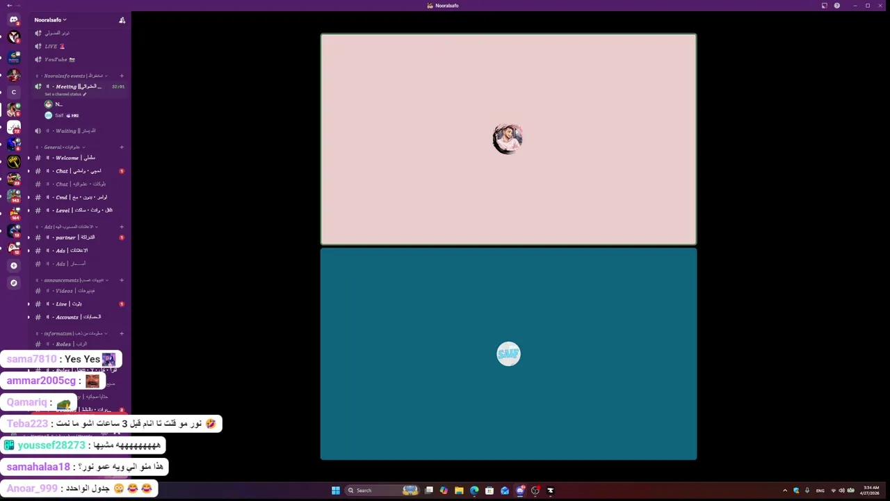Expand threads arrow beside Welcome channel
The height and width of the screenshot is (501, 890).
pyautogui.click(x=29, y=158)
